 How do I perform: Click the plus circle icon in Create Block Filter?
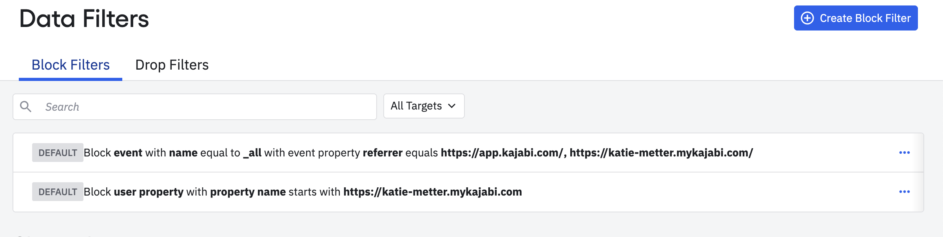[807, 18]
